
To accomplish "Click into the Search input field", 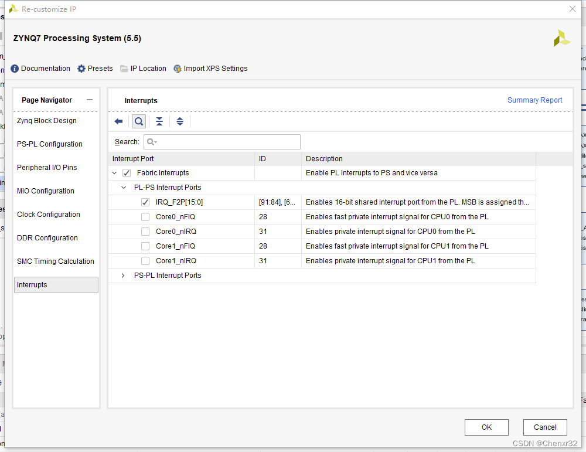I will tap(222, 142).
